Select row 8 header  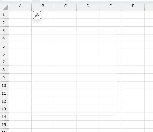pos(4,70)
